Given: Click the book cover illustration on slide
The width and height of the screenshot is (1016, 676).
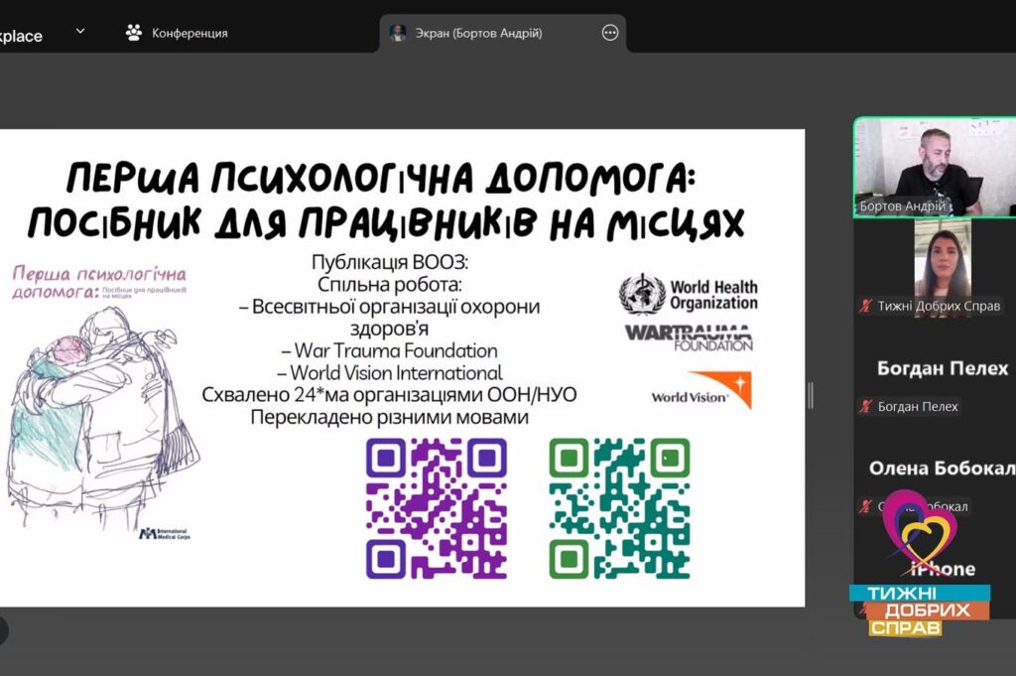Looking at the screenshot, I should click(101, 402).
